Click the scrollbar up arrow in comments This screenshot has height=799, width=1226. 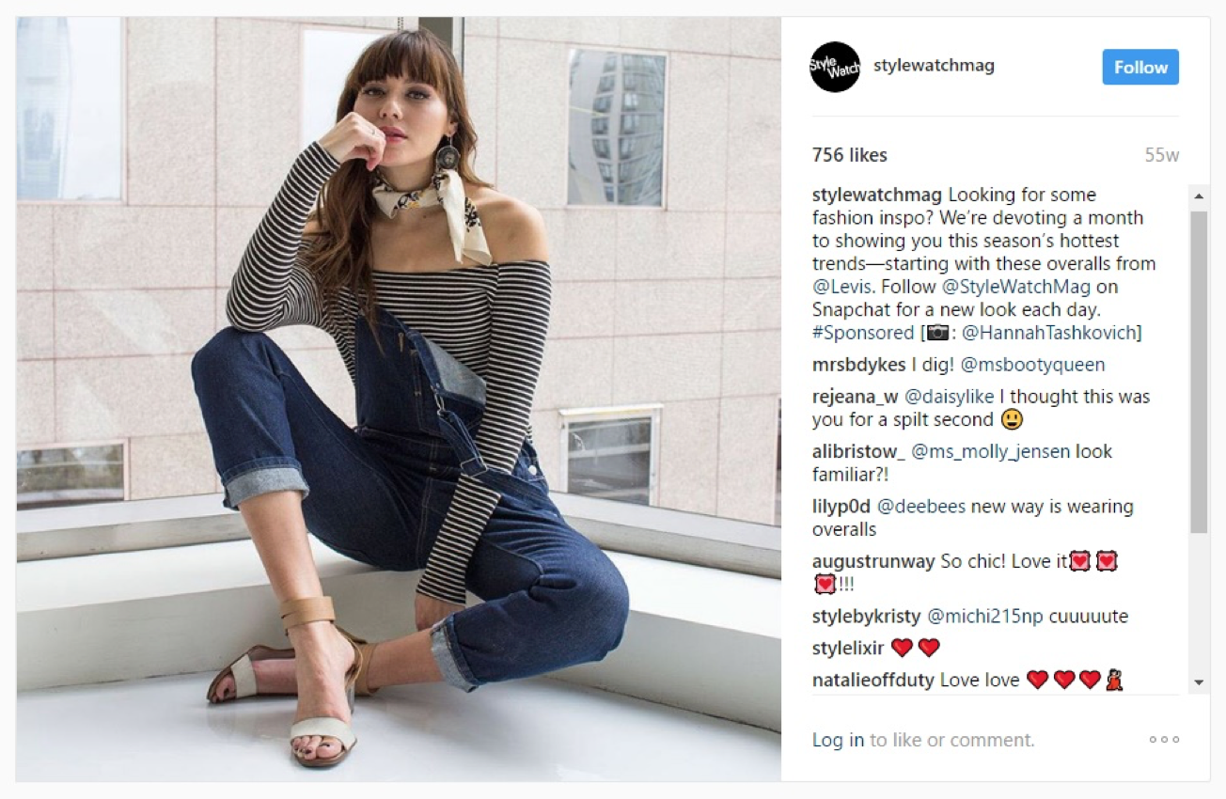coord(1199,196)
